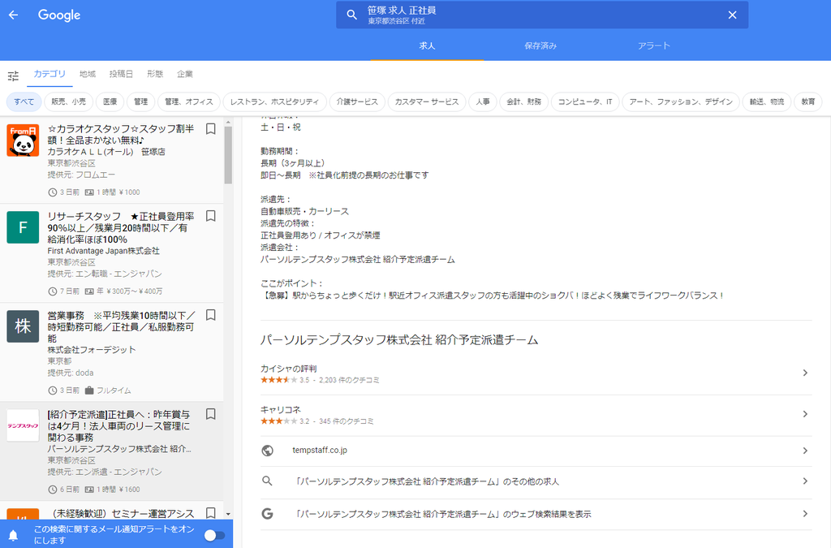Viewport: 831px width, 548px height.
Task: Click the globe icon next to tempstaff.co.jp
Action: click(267, 451)
